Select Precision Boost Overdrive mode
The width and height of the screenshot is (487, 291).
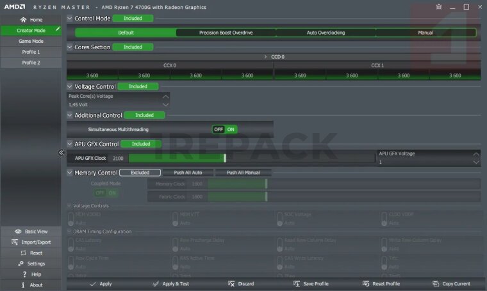click(x=226, y=33)
